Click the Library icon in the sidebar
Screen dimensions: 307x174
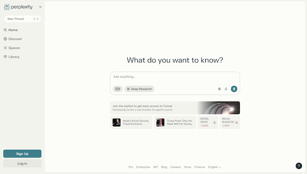point(5,57)
